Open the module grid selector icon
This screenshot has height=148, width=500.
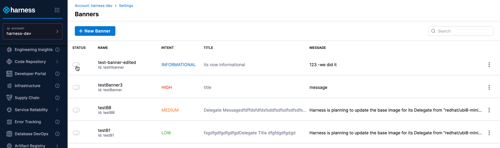point(57,10)
